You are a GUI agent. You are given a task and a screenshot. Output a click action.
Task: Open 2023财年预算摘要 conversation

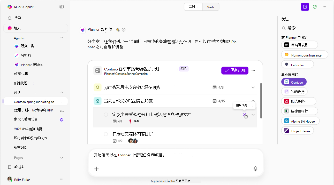click(28, 129)
